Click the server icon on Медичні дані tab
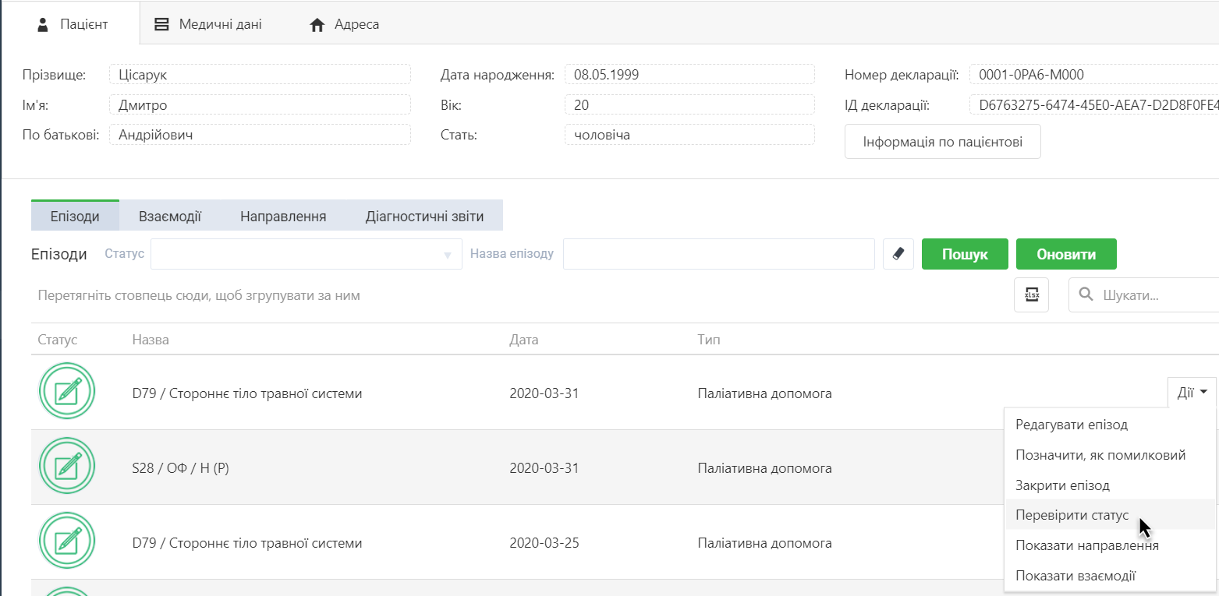 (161, 24)
